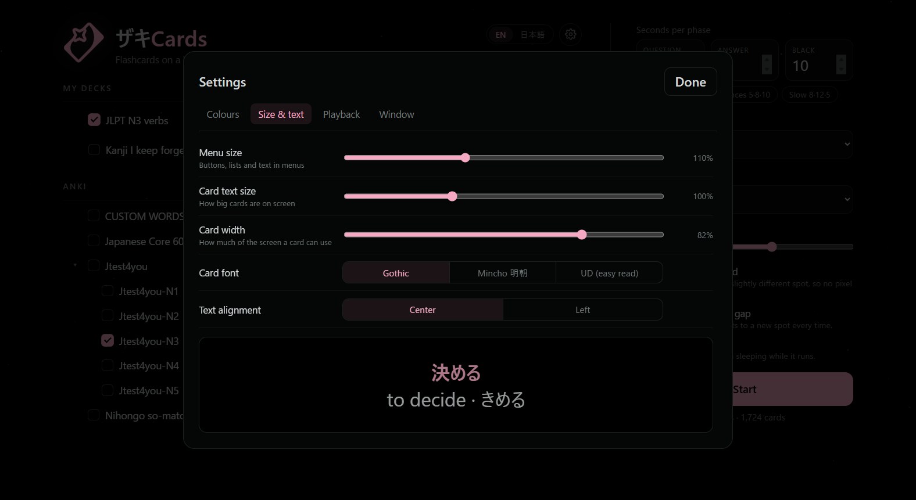Click preview text 'to decide · きめる'
The image size is (916, 500).
tap(456, 400)
